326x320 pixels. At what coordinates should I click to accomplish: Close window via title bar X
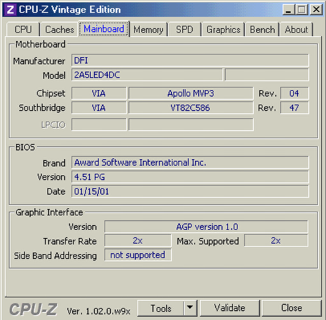point(316,10)
